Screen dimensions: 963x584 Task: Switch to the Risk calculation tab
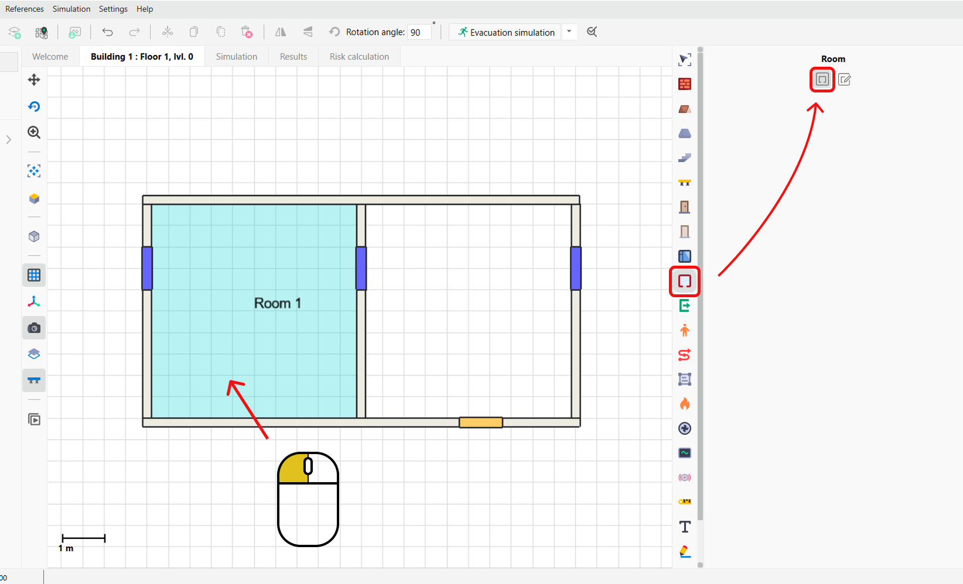pos(359,57)
